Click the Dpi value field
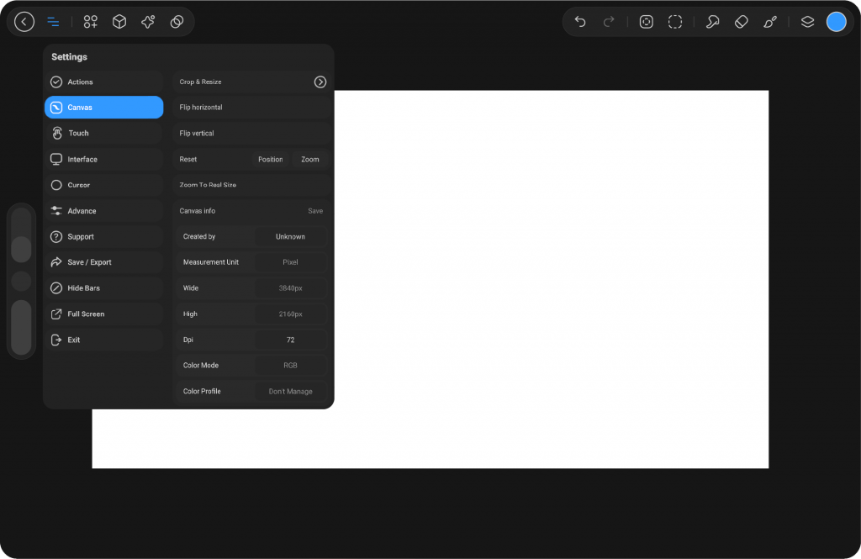 (290, 340)
